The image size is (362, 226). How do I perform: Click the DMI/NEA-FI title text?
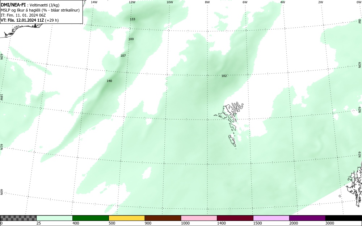click(13, 5)
